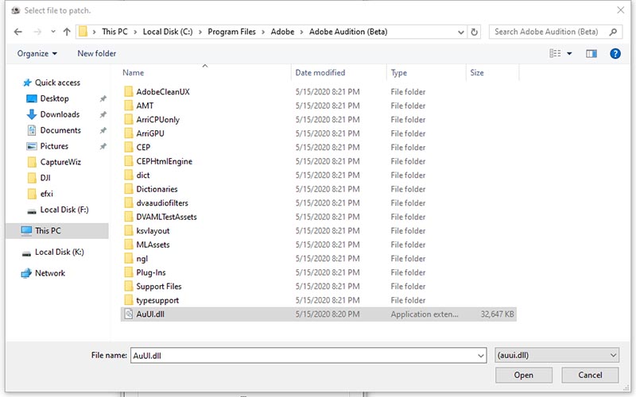Select the Plug-Ins folder
The width and height of the screenshot is (636, 397).
point(151,272)
